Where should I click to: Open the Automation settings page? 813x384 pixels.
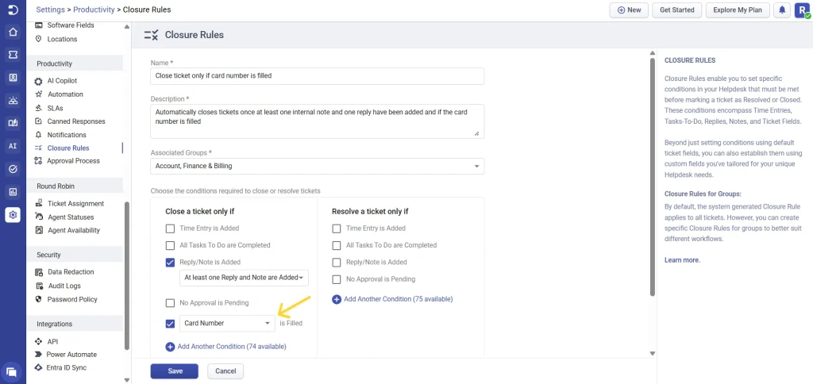tap(65, 94)
